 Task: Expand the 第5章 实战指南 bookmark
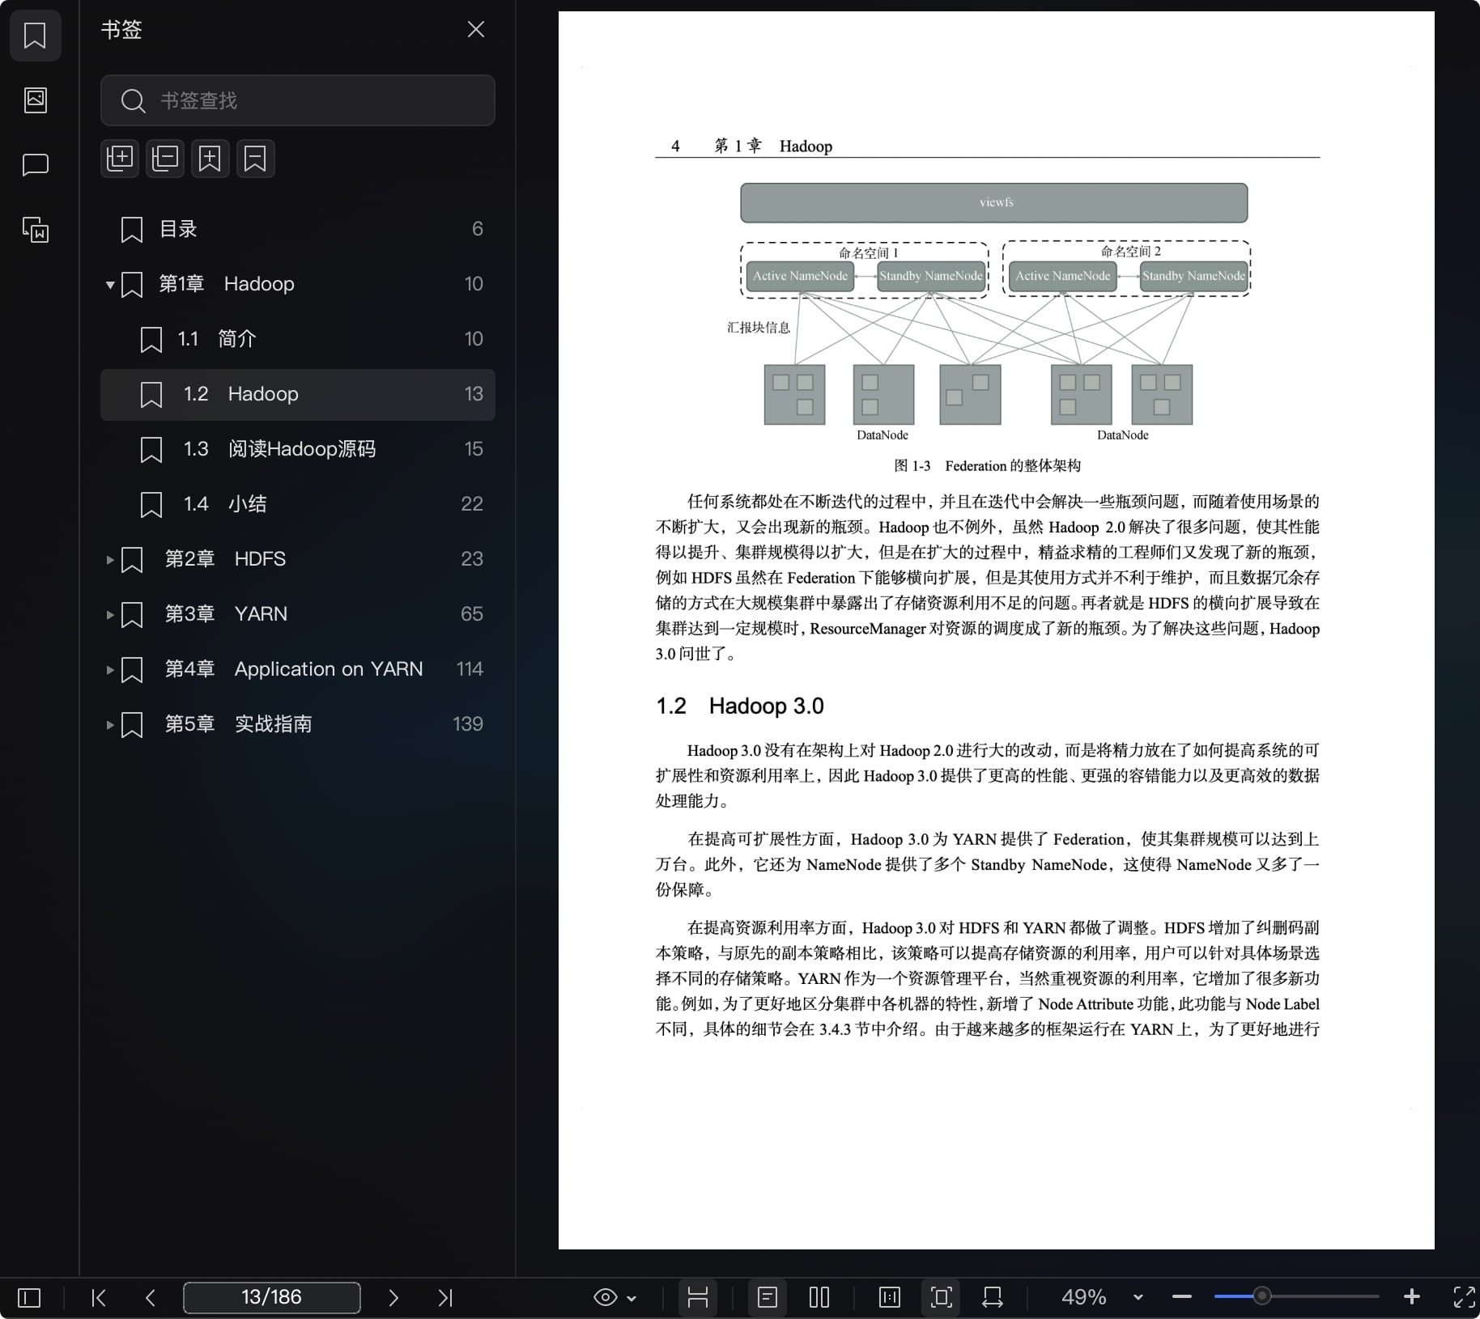coord(109,724)
